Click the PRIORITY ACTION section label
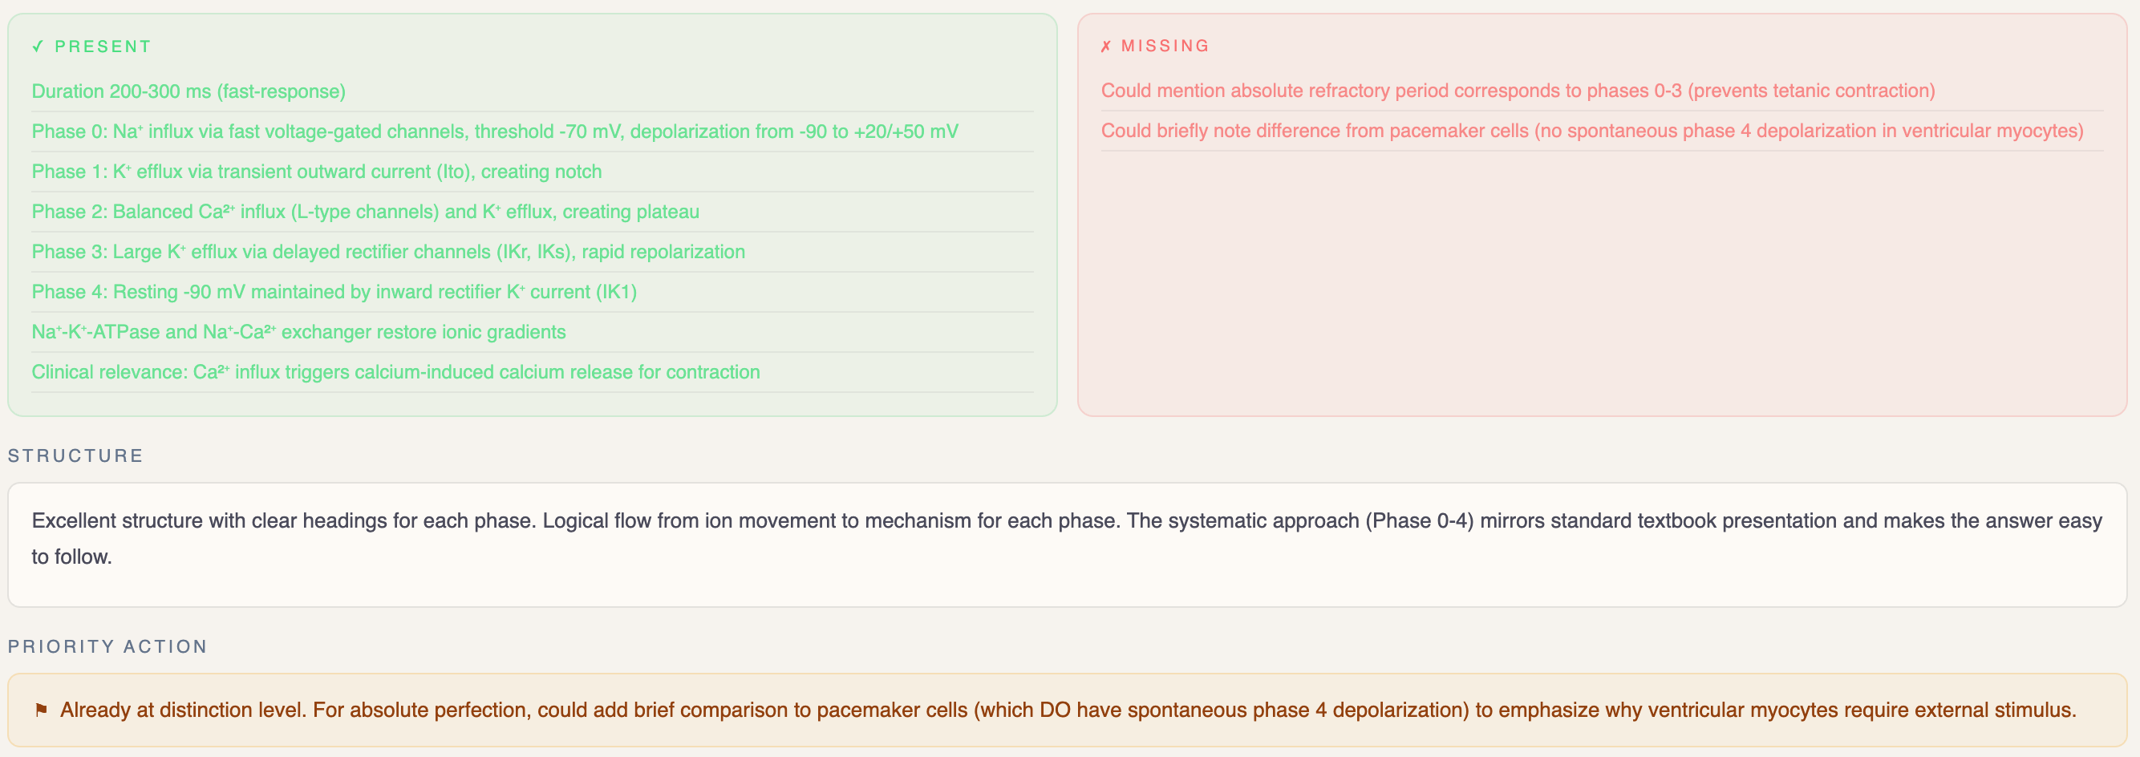 (x=107, y=646)
